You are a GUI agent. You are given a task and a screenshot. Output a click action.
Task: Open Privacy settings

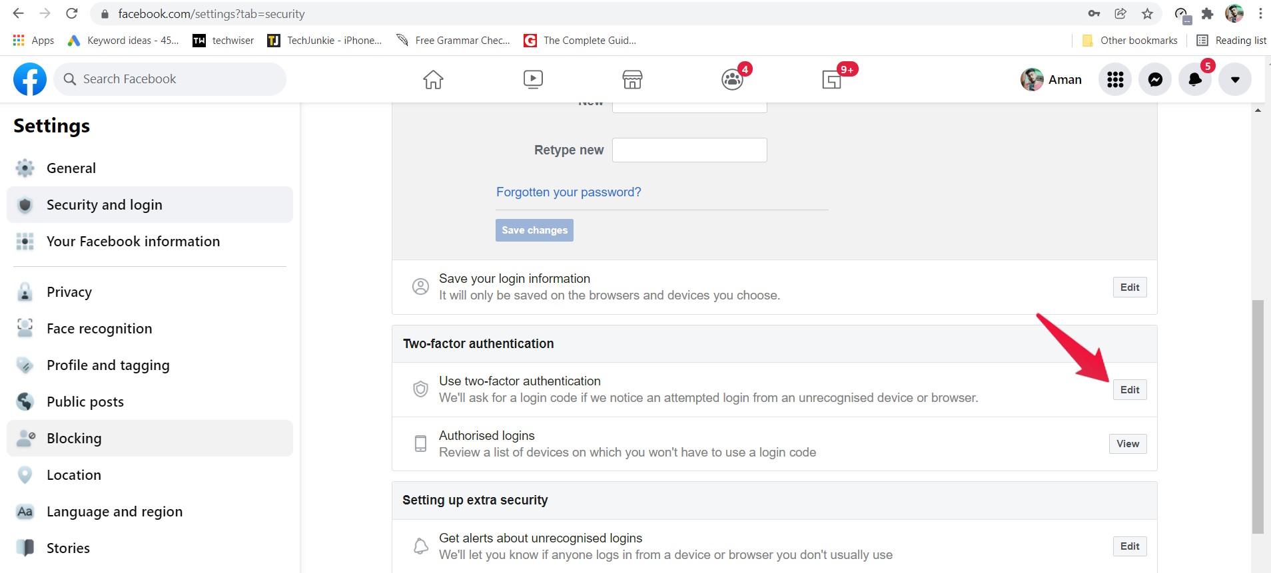coord(150,292)
